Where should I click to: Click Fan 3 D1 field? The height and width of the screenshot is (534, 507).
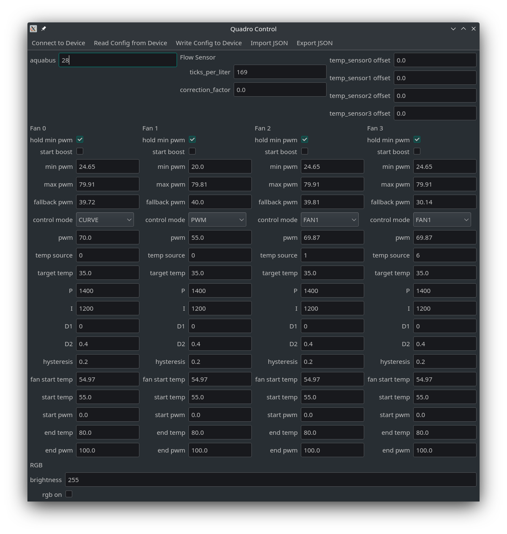point(445,326)
